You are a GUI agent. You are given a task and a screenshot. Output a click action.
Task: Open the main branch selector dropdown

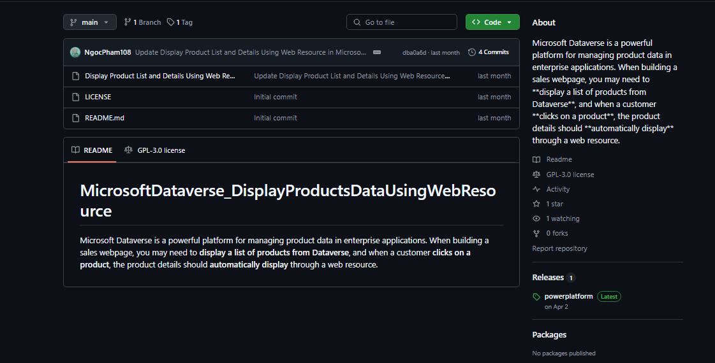pos(90,22)
